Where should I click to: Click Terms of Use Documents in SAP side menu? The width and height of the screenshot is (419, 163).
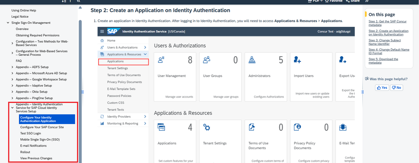click(x=124, y=75)
